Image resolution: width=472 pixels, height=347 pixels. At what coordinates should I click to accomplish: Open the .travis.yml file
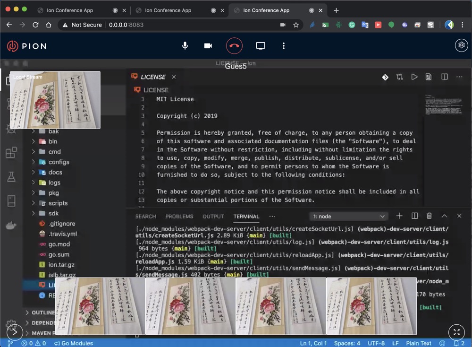coord(63,234)
